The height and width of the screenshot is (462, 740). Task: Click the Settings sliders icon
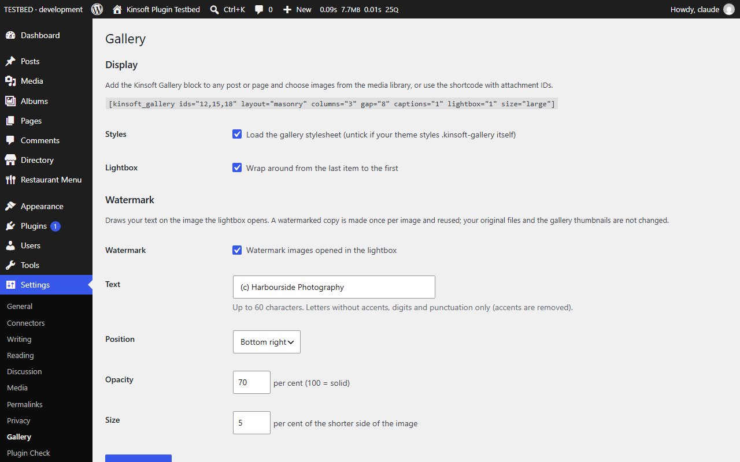[10, 285]
